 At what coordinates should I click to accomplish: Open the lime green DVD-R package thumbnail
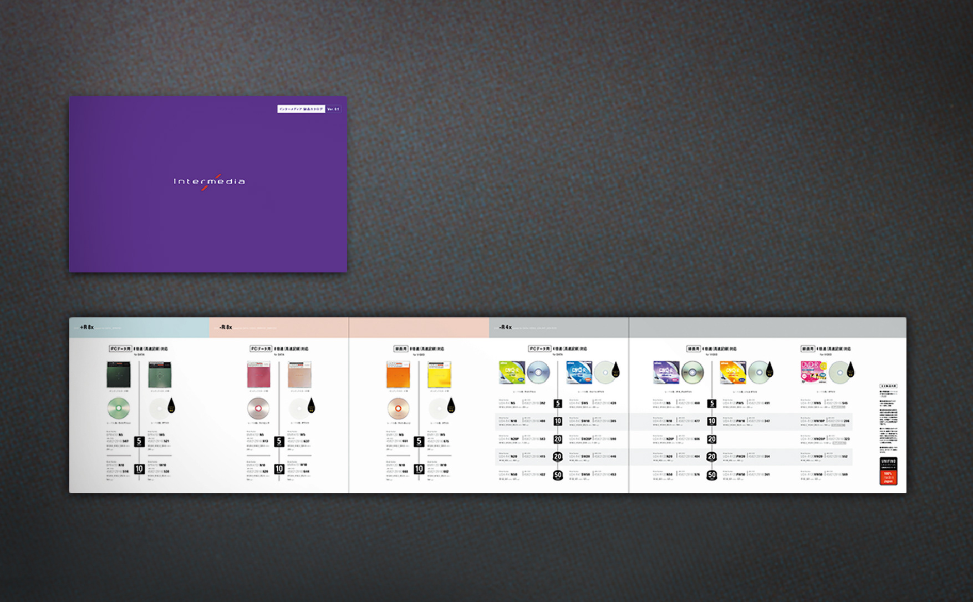512,372
